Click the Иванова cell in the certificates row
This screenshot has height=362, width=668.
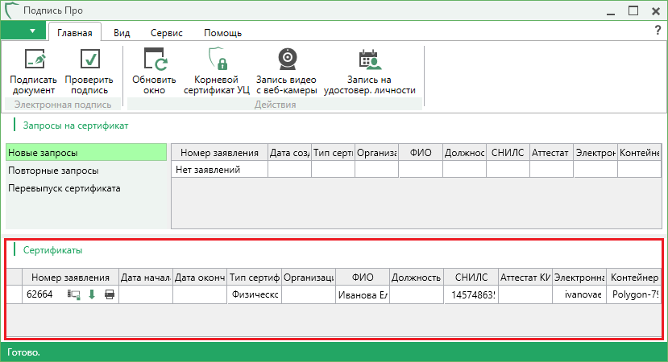click(x=363, y=294)
